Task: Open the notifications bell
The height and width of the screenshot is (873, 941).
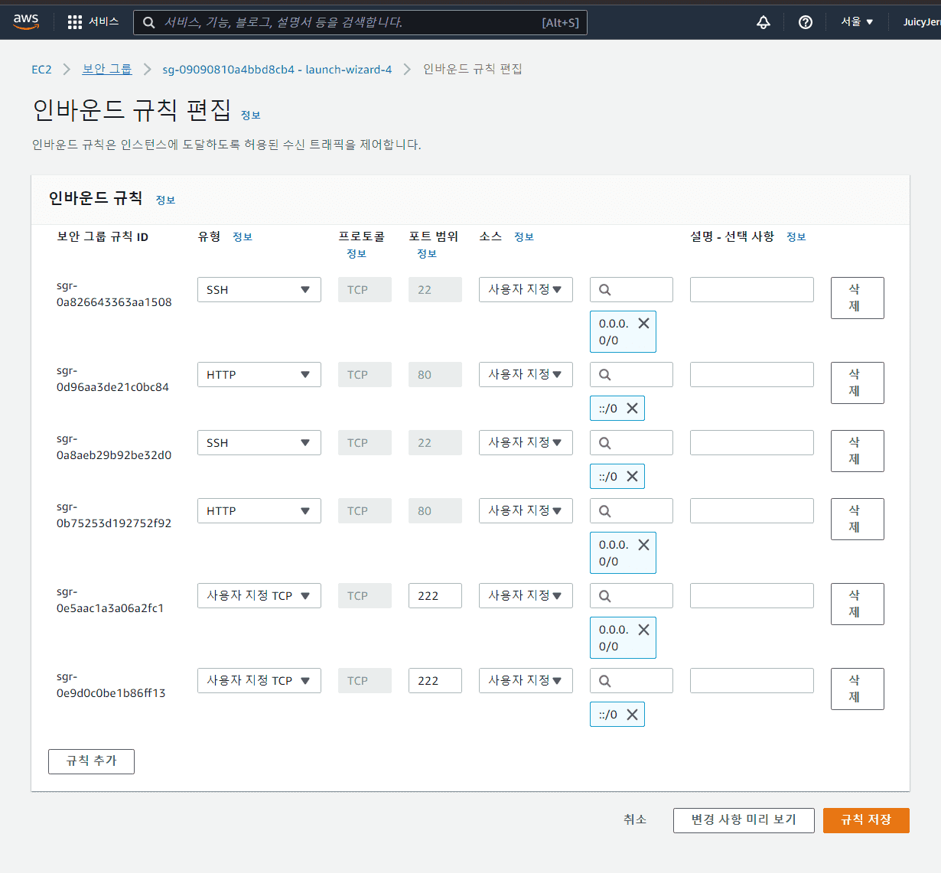Action: [764, 22]
